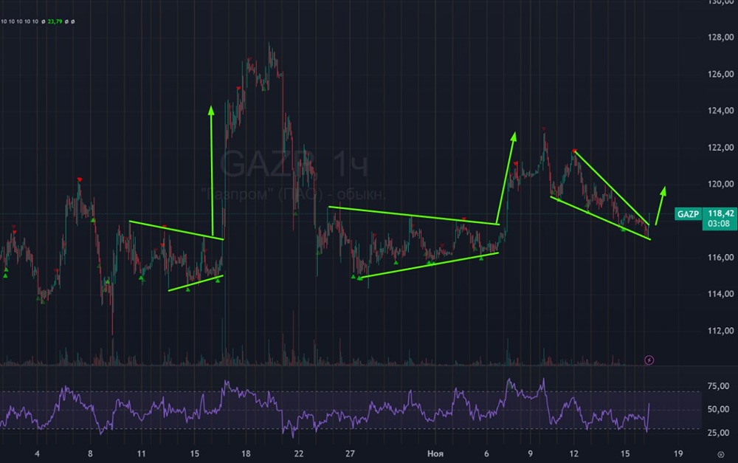Viewport: 738px width, 463px height.
Task: Click the 114,00 price scale label
Action: click(720, 294)
